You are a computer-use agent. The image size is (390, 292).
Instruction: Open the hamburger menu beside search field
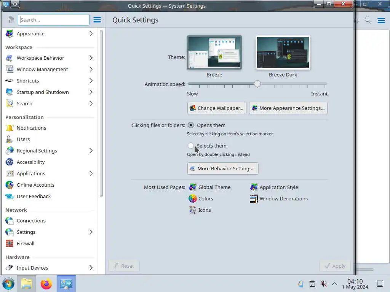97,20
